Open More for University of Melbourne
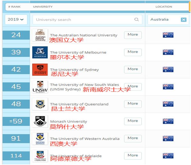 click(x=133, y=52)
